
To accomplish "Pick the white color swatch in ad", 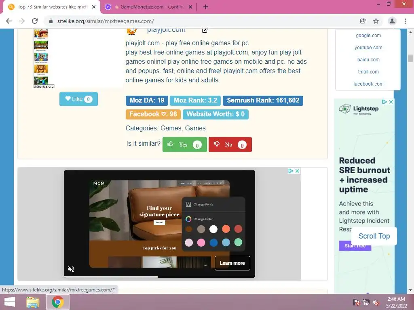I will 213,229.
